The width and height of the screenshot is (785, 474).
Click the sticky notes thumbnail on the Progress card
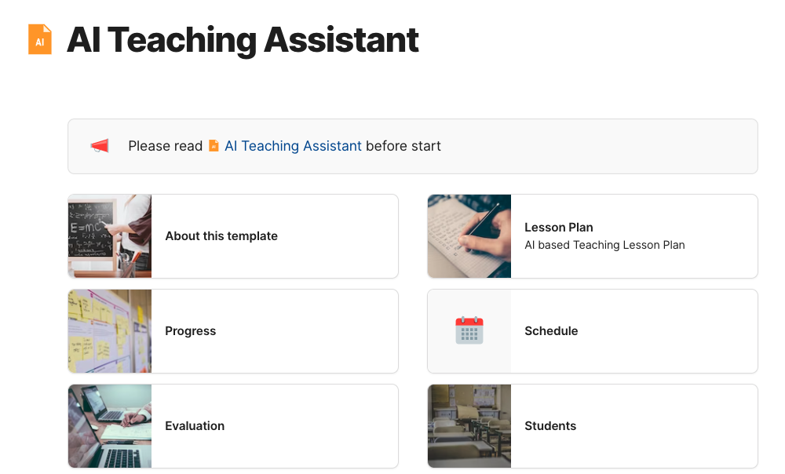point(109,330)
